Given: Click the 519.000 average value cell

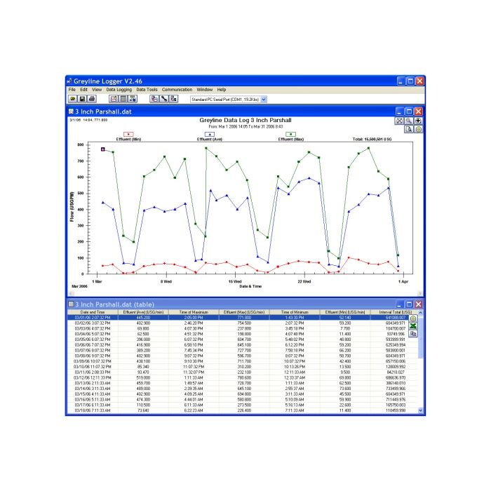Looking at the screenshot, I should [143, 377].
